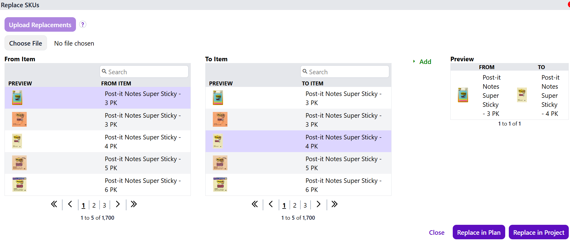Go to last page in From Item list

(x=134, y=204)
